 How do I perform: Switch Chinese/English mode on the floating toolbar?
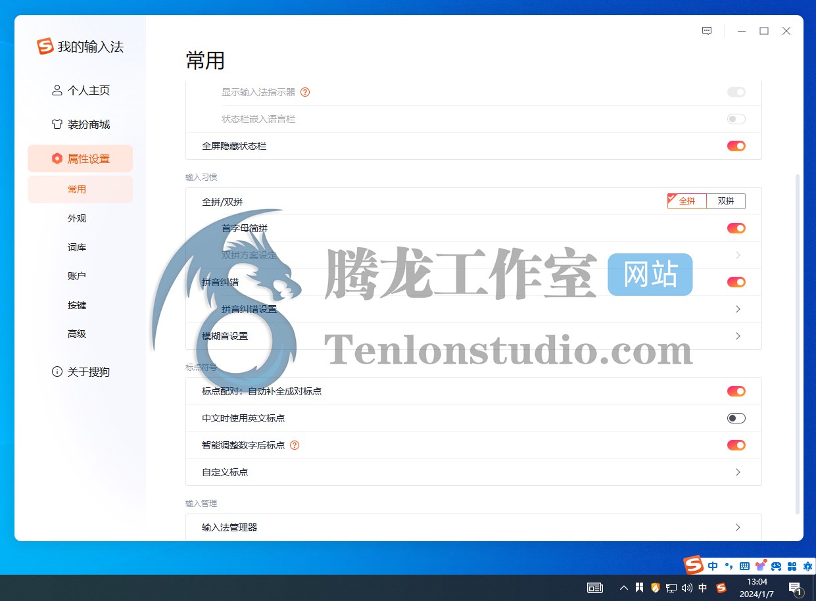click(713, 565)
